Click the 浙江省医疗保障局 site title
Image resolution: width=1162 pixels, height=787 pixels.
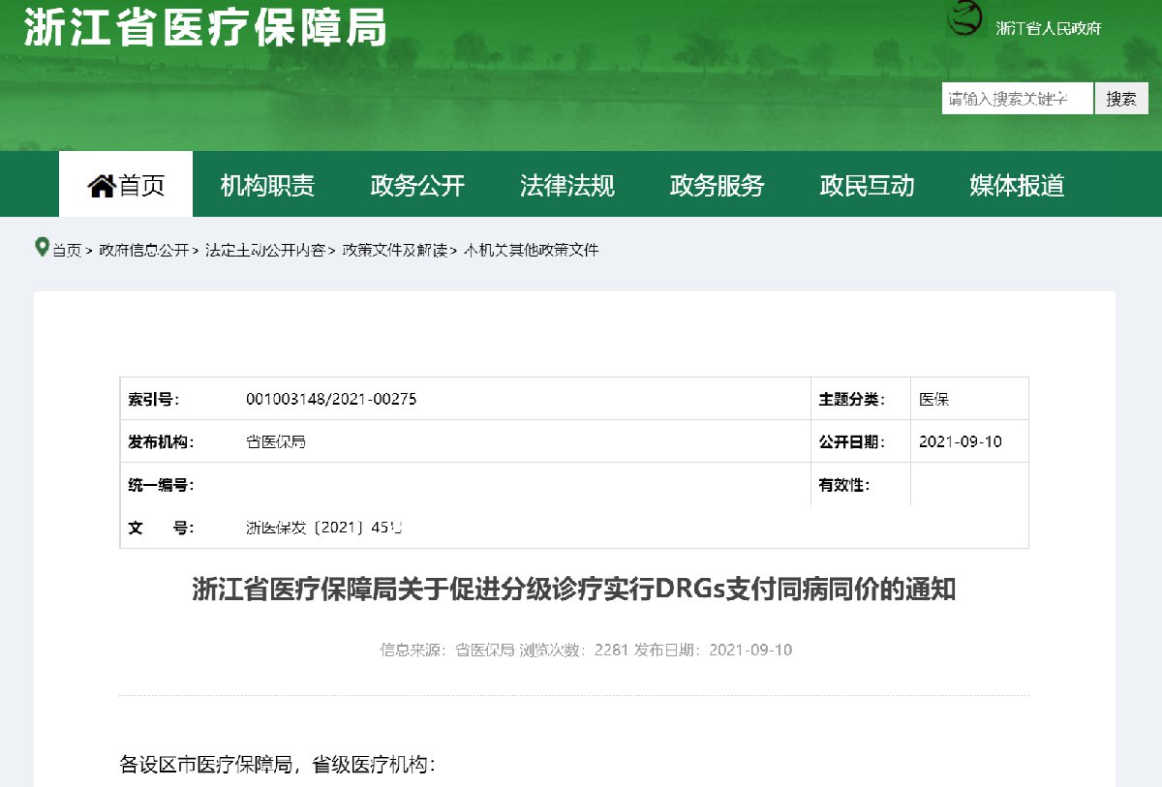205,27
